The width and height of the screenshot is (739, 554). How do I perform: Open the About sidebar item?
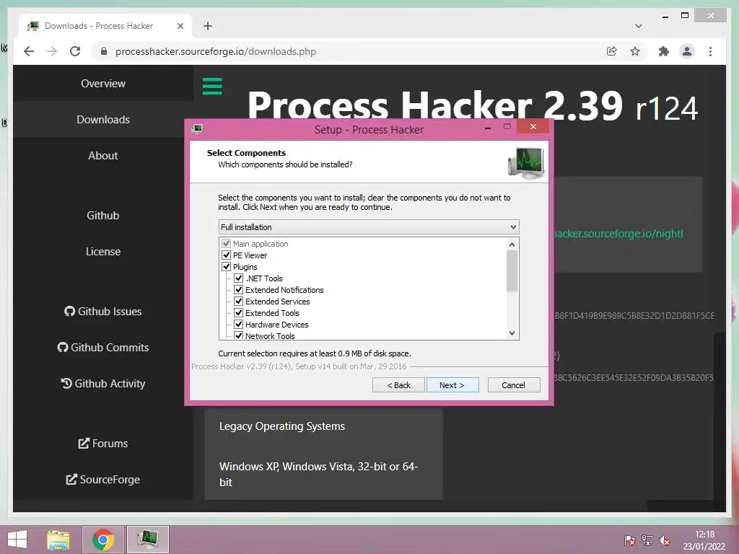[x=103, y=156]
